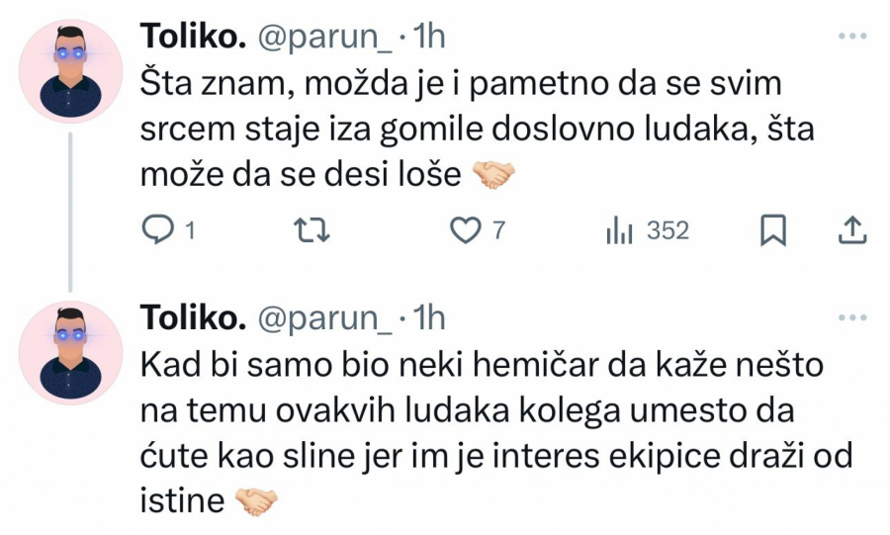
Task: Reply to the first tweet
Action: pos(158,230)
